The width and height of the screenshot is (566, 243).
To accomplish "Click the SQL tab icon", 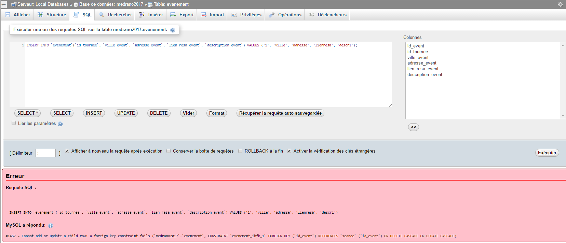I will click(76, 15).
